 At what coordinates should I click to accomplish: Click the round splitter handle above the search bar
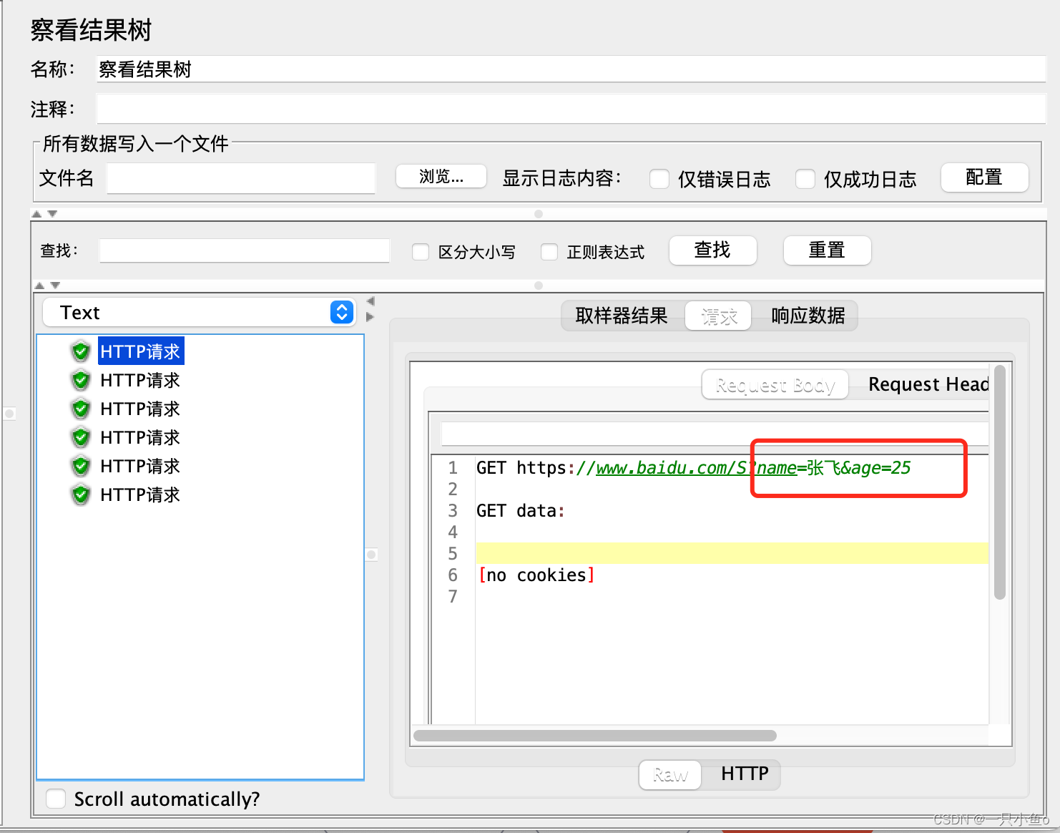point(538,213)
